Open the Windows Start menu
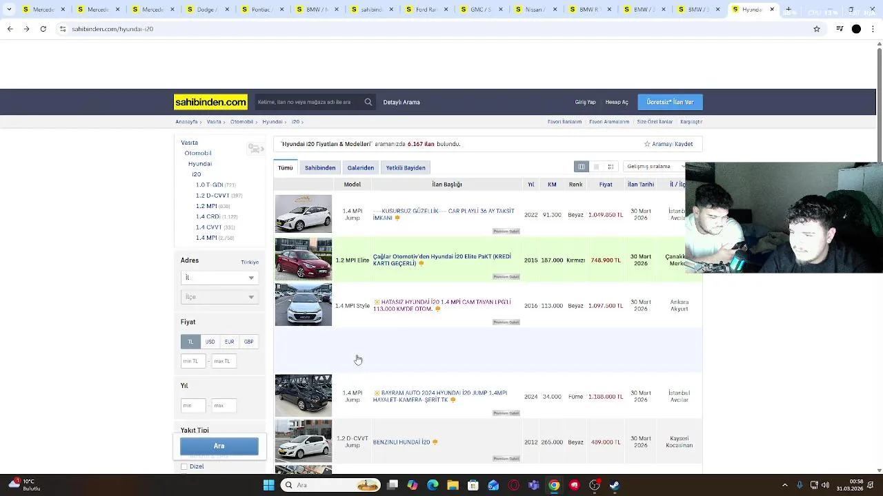Viewport: 883px width, 496px height. click(x=268, y=485)
